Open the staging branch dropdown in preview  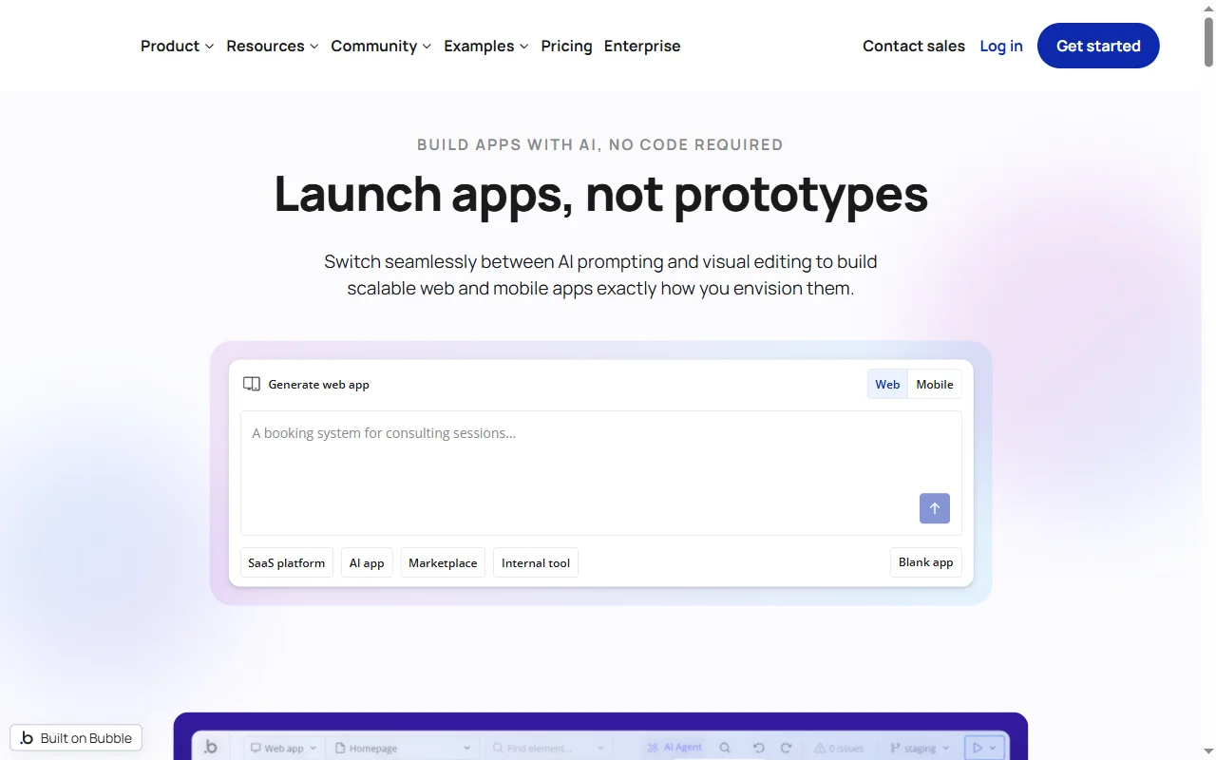(920, 748)
